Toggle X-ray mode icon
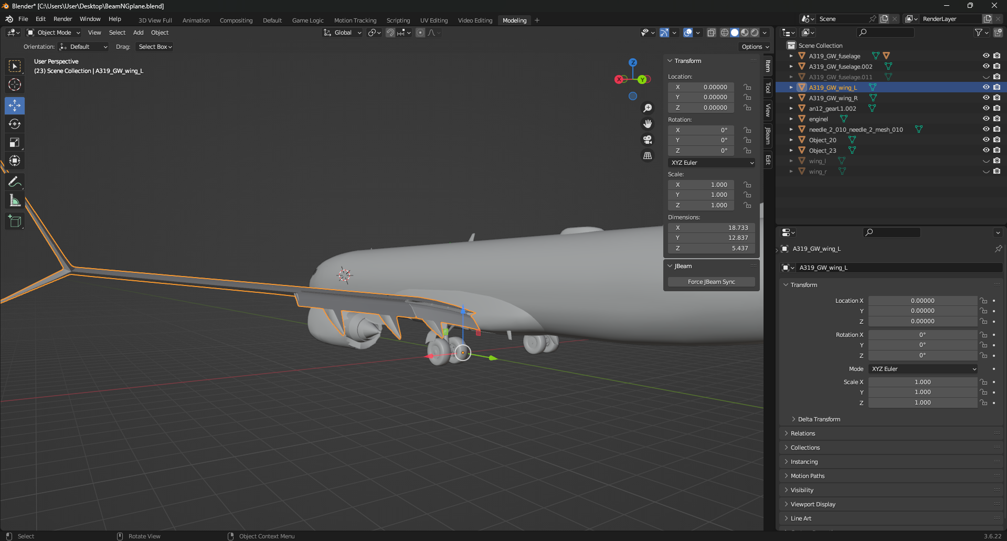 pyautogui.click(x=712, y=33)
